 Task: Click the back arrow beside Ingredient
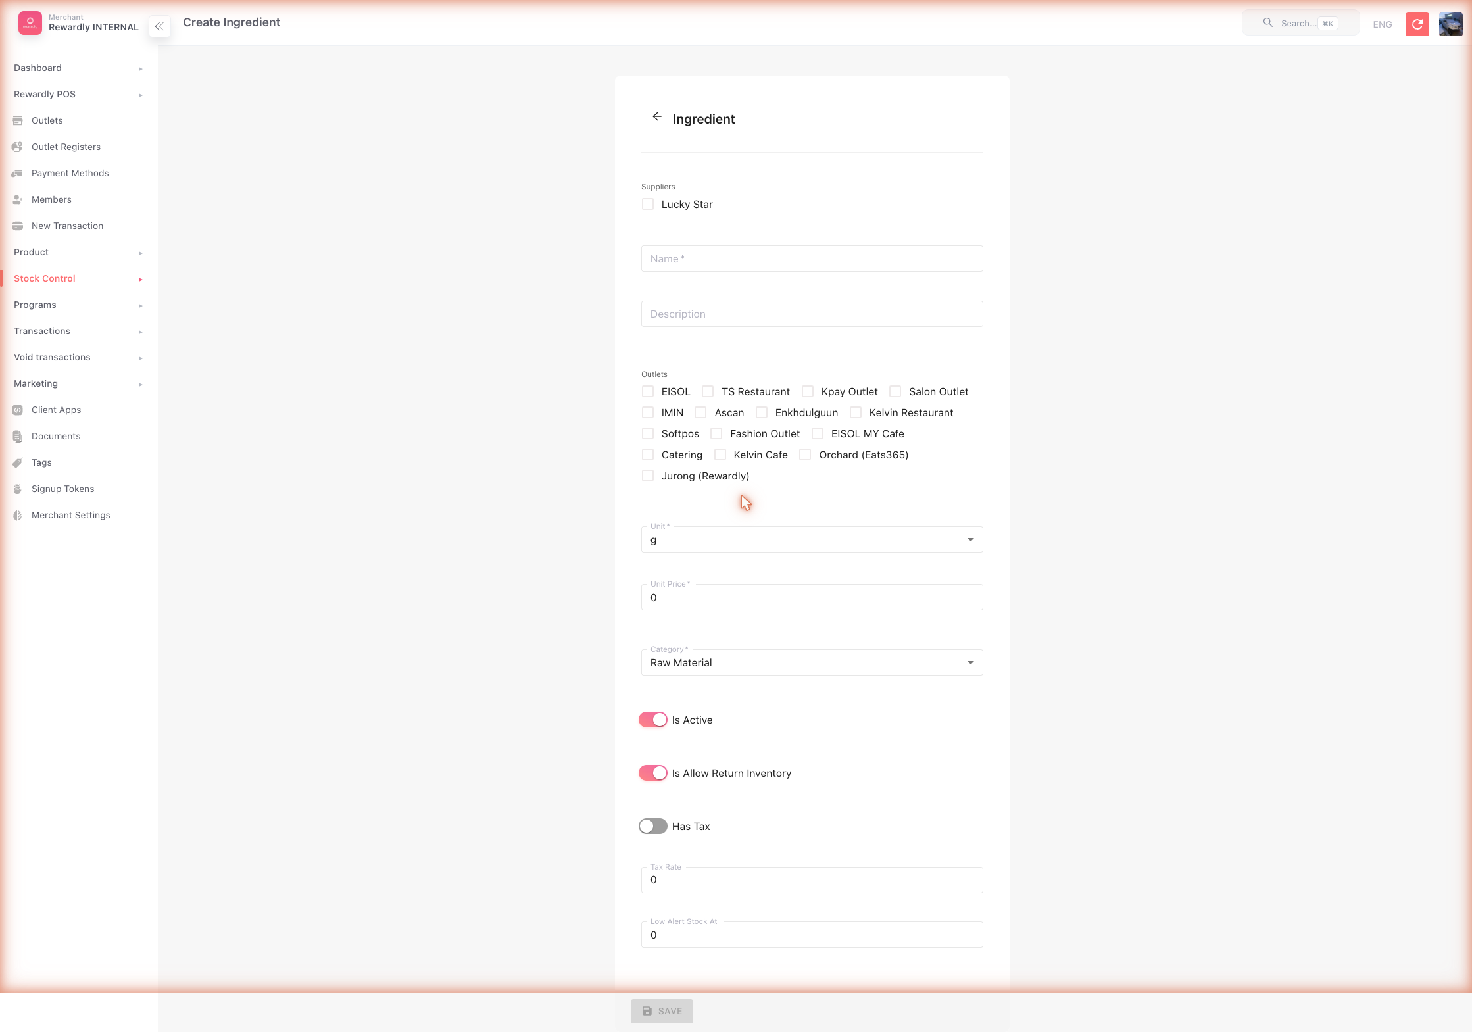(x=656, y=117)
